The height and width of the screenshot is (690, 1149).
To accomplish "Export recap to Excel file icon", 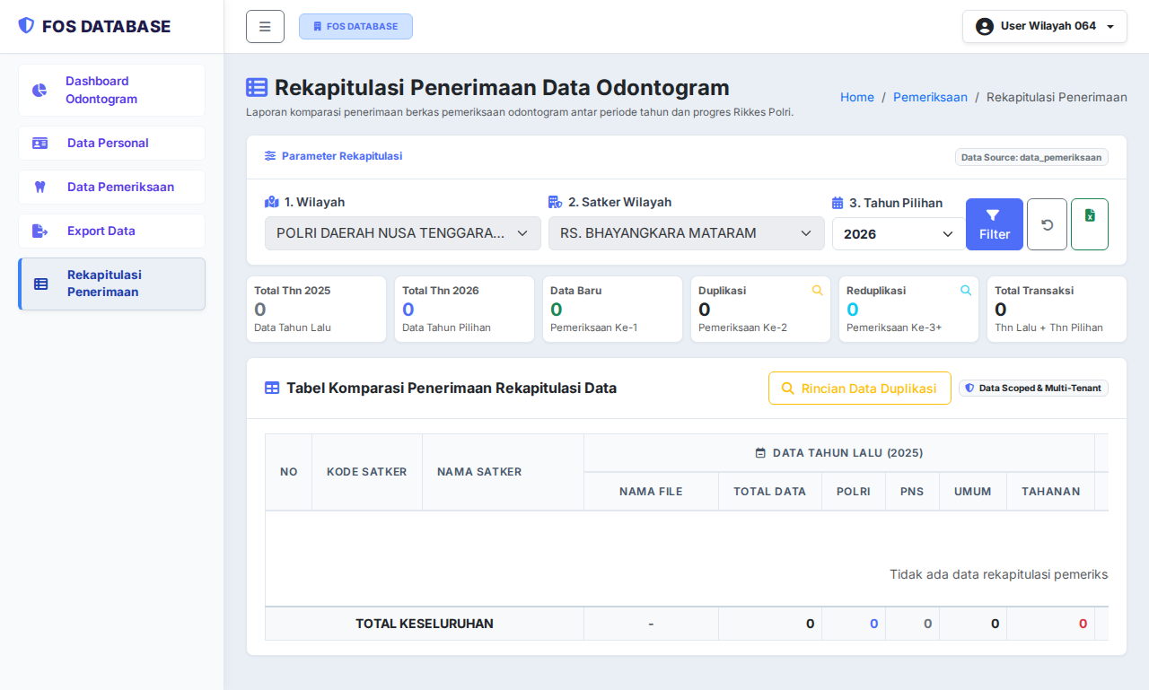I will coord(1090,224).
